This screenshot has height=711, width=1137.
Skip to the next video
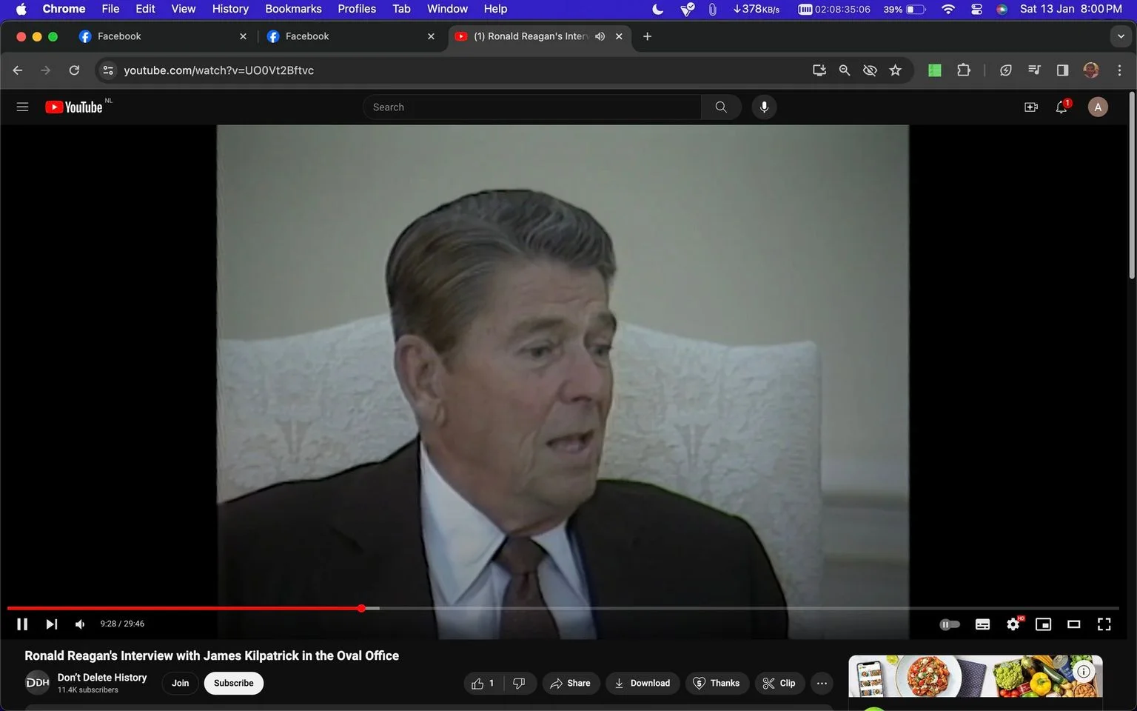click(x=51, y=624)
